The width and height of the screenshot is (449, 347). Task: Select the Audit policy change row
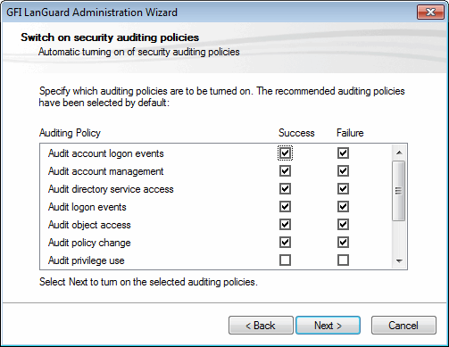click(x=216, y=243)
